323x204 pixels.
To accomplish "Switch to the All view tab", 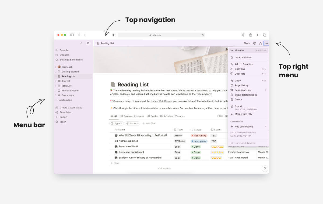I will coord(114,116).
